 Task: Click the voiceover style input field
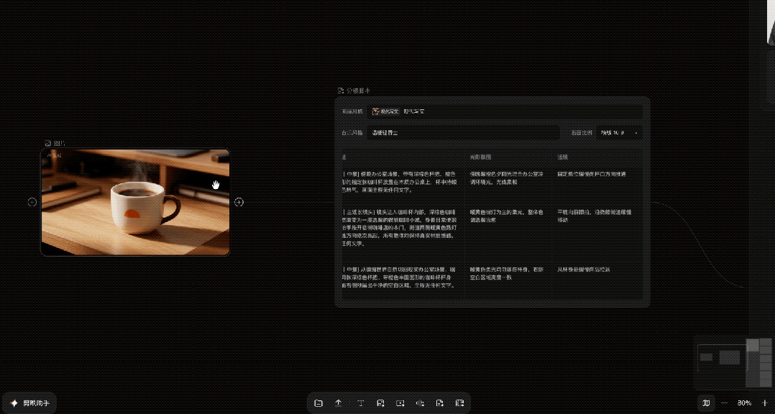[x=463, y=132]
